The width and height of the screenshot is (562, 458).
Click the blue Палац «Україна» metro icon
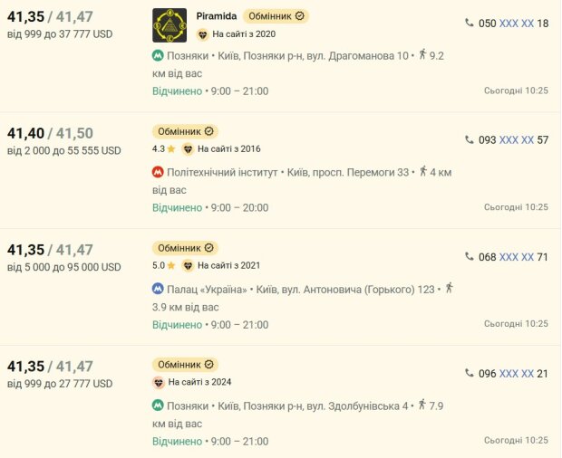(x=158, y=289)
